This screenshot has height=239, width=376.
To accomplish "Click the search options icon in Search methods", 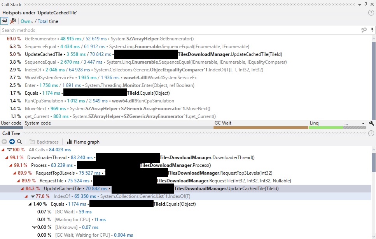I will (x=364, y=30).
